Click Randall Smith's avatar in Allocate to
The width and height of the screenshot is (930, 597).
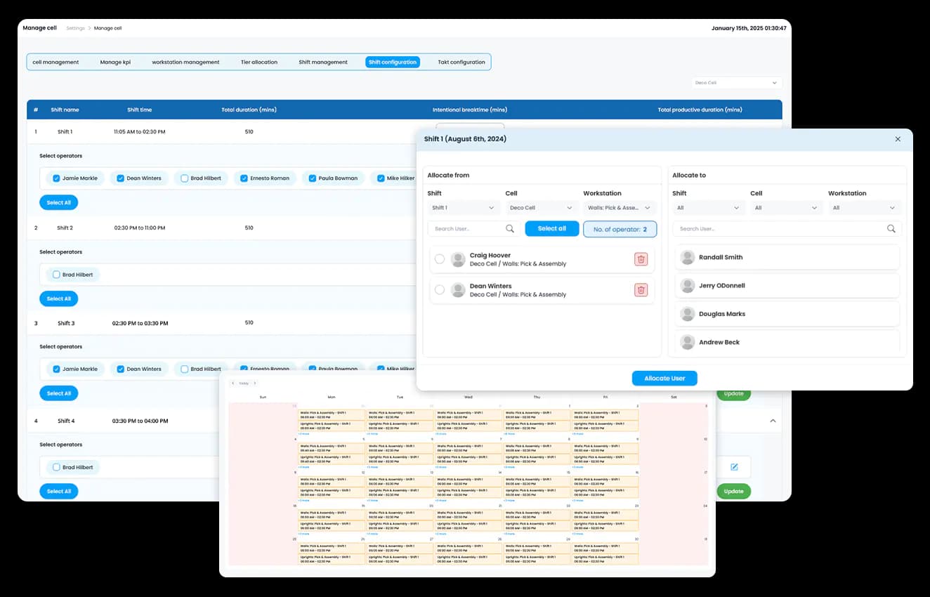pyautogui.click(x=688, y=257)
